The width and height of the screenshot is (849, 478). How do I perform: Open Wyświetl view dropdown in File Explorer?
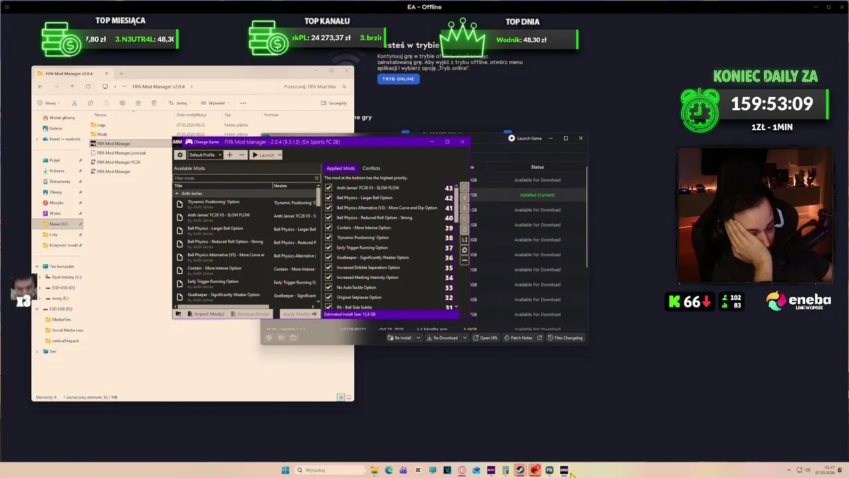(x=215, y=103)
